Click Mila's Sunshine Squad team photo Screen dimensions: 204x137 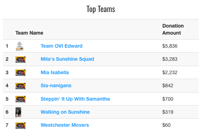[20, 60]
